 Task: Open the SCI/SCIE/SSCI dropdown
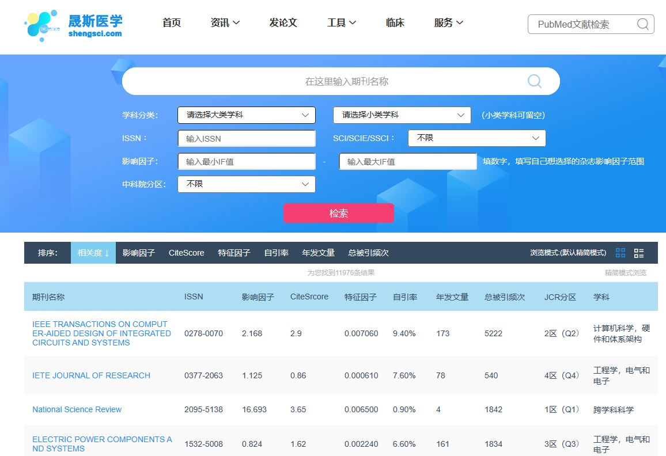[x=476, y=138]
